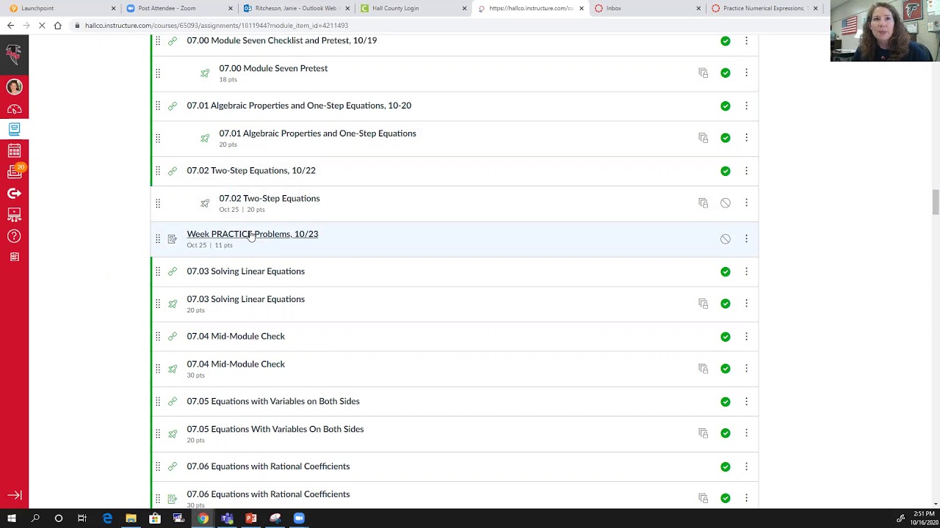This screenshot has width=940, height=528.
Task: Open 07.04 Mid-Module Check 30 pts assignment
Action: tap(236, 364)
